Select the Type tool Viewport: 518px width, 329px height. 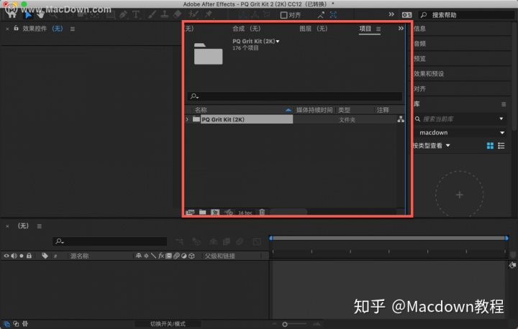[x=136, y=14]
